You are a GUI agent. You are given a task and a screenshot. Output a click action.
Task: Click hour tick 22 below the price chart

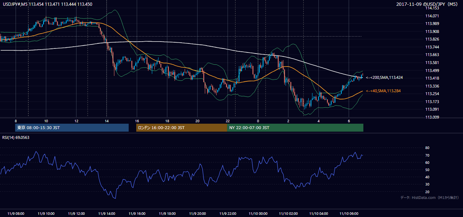(228, 120)
